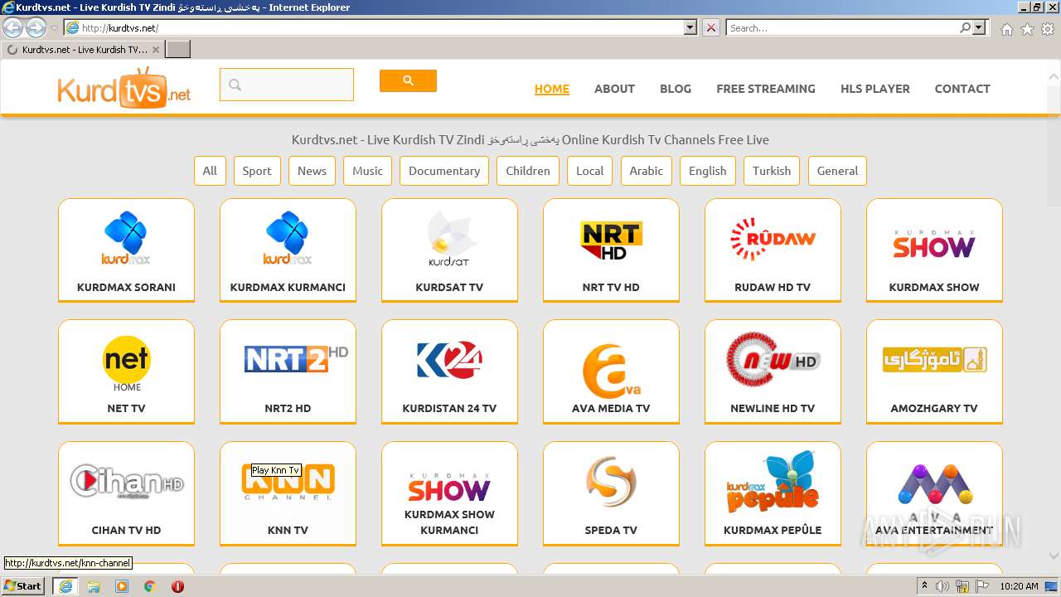Viewport: 1061px width, 597px height.
Task: Filter channels by Music
Action: 368,171
